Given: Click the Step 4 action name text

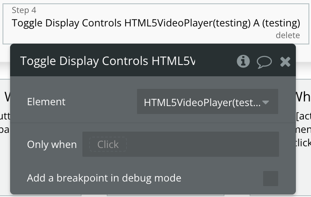Looking at the screenshot, I should pos(156,23).
